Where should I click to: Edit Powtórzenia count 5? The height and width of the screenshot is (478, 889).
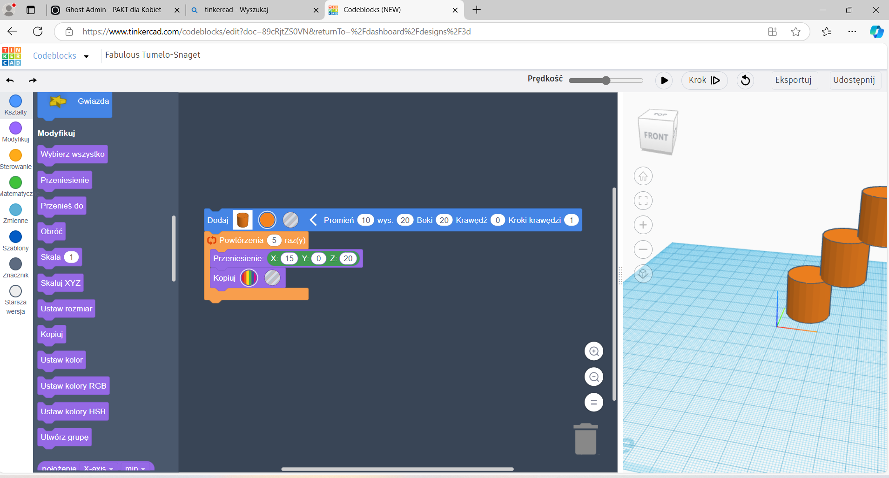click(274, 240)
